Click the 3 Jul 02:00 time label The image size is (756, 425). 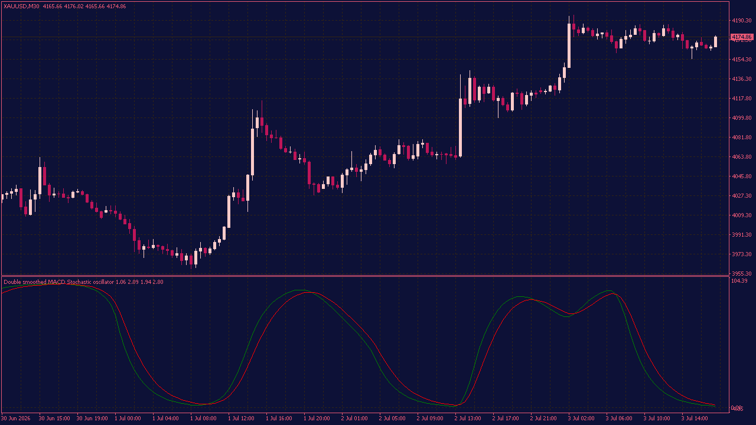581,419
